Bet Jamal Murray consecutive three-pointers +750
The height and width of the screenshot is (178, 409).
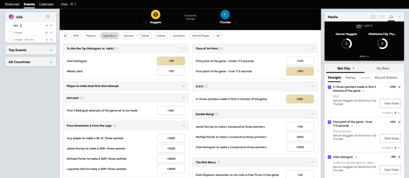pyautogui.click(x=300, y=127)
